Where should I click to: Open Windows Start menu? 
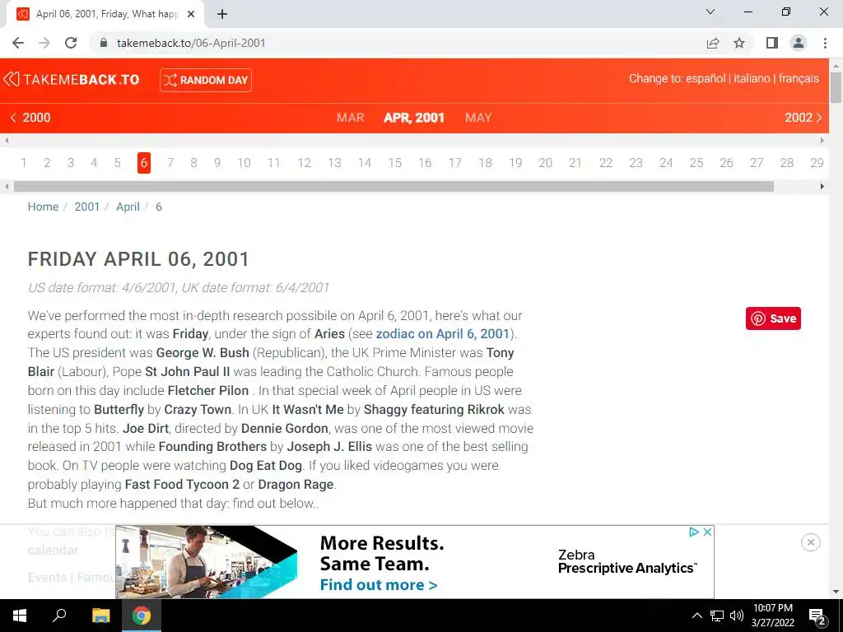[20, 616]
